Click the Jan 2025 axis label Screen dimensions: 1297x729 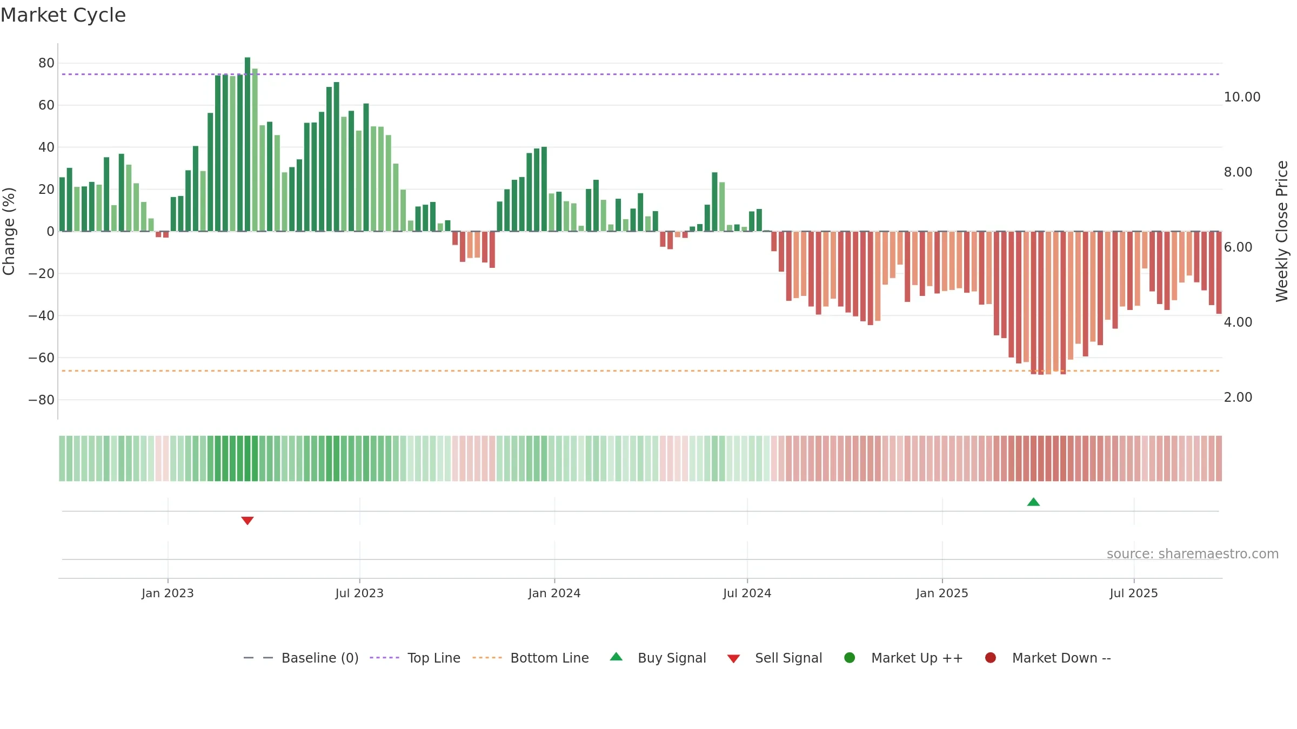[x=942, y=593]
